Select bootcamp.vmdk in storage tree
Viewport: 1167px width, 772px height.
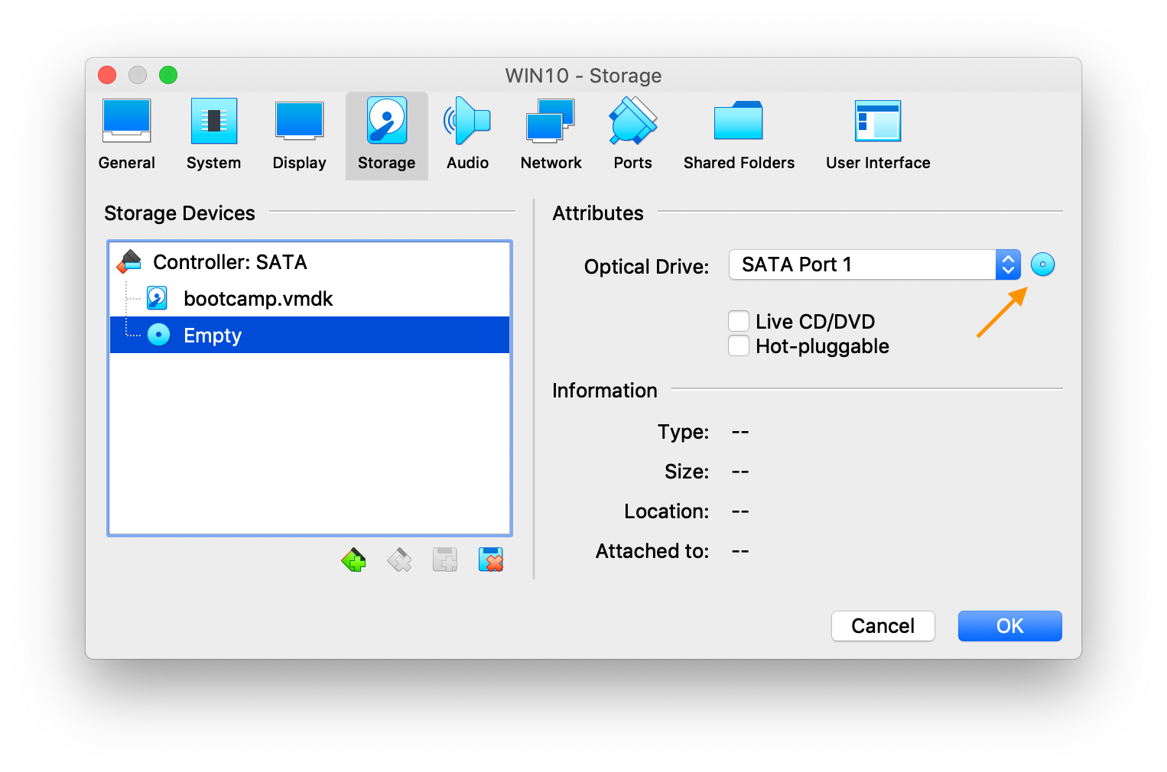pos(258,298)
